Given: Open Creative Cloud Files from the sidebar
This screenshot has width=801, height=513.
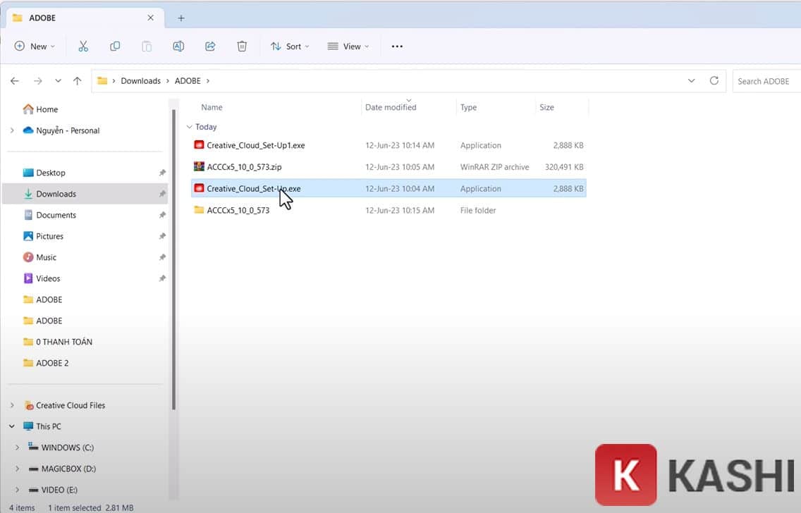Looking at the screenshot, I should pyautogui.click(x=69, y=405).
